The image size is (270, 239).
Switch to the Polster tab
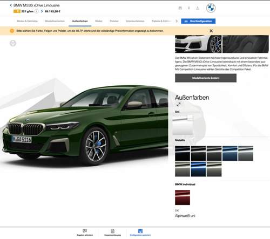(114, 21)
